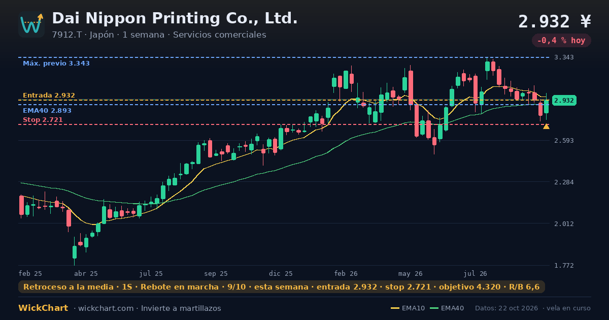Click the sep 25 date axis label
This screenshot has width=609, height=320.
(x=216, y=273)
